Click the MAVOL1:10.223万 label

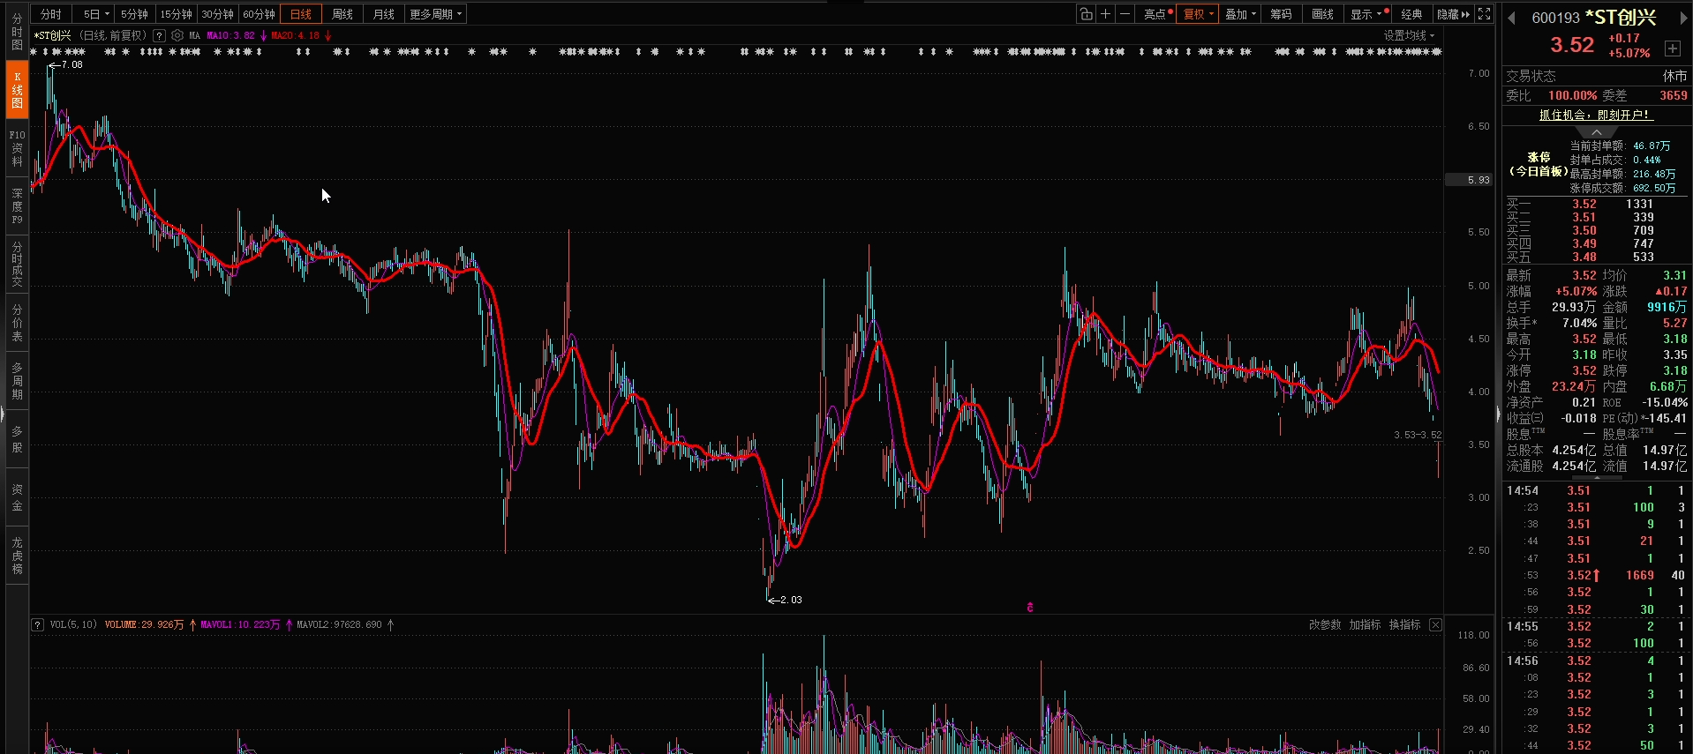[x=240, y=624]
